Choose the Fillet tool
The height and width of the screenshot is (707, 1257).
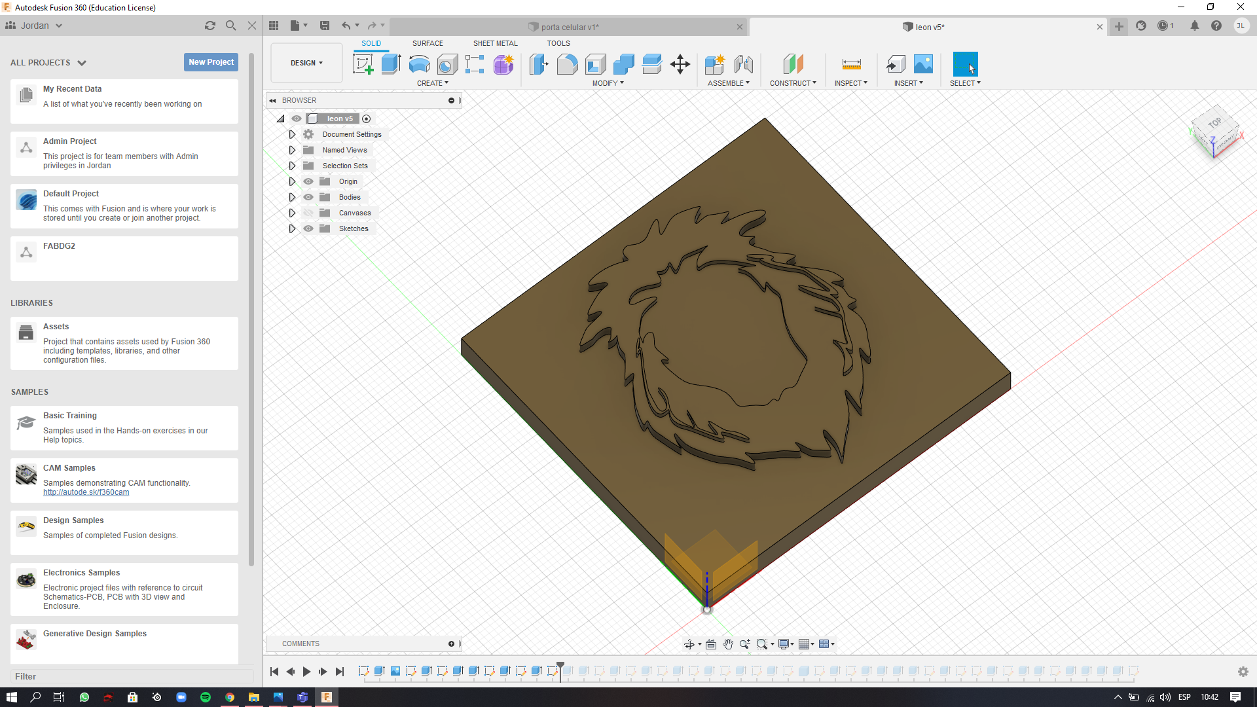(567, 64)
